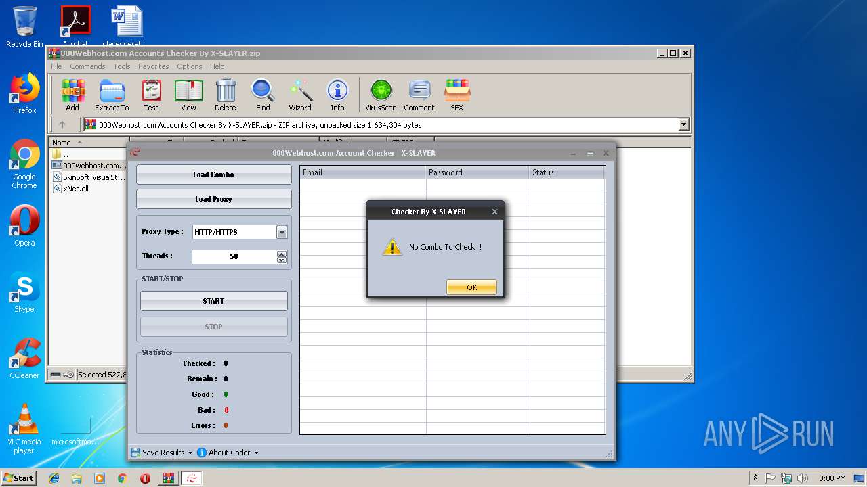The image size is (867, 487).
Task: Go up one folder level arrow
Action: (x=62, y=124)
